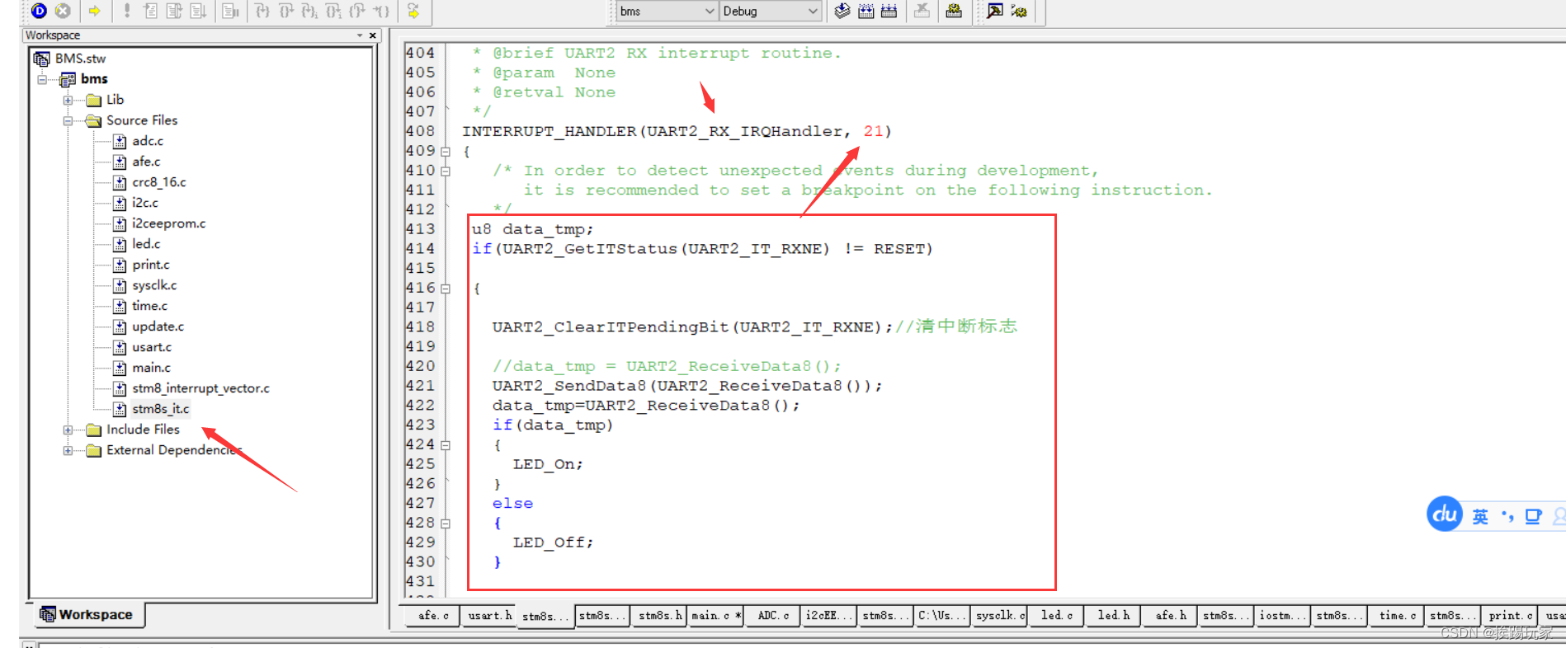Switch to the iostm... editor tab
Image resolution: width=1566 pixels, height=648 pixels.
coord(1283,616)
